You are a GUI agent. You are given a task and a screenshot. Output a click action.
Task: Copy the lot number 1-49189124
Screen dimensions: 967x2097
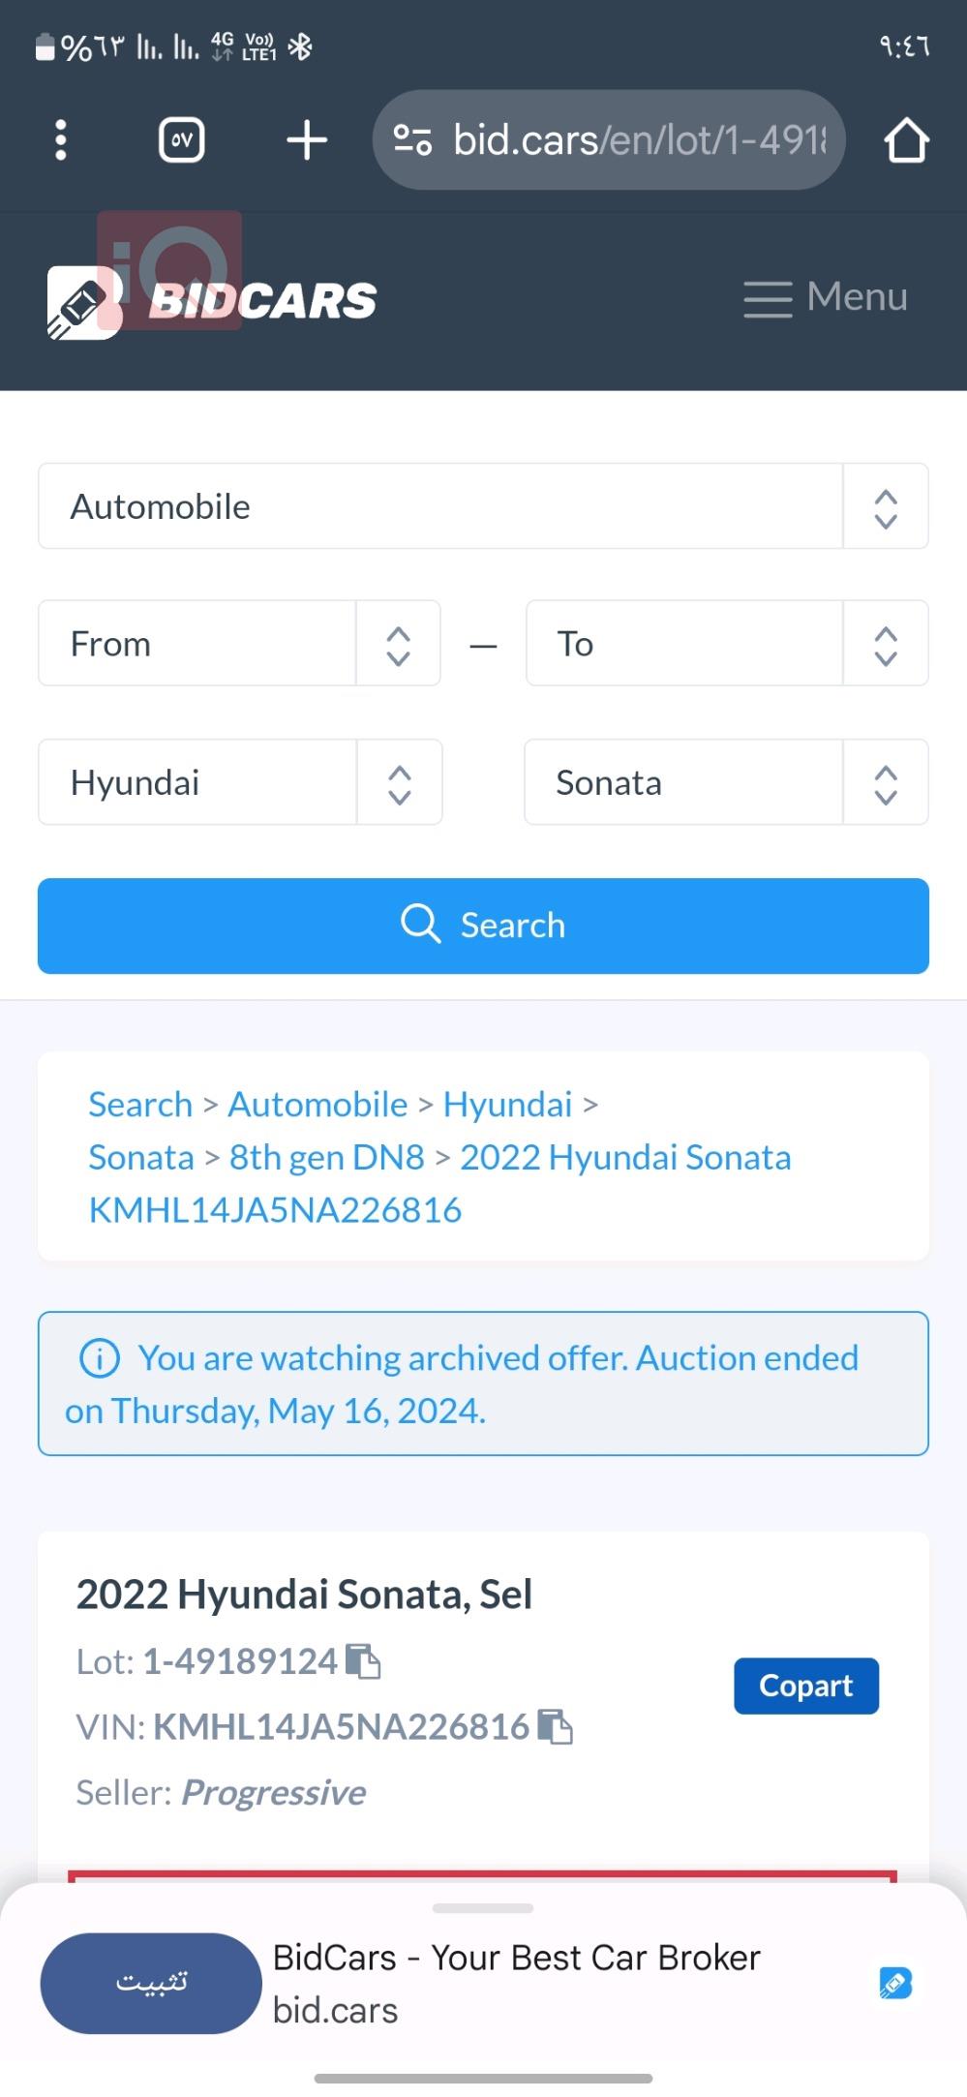[364, 1661]
